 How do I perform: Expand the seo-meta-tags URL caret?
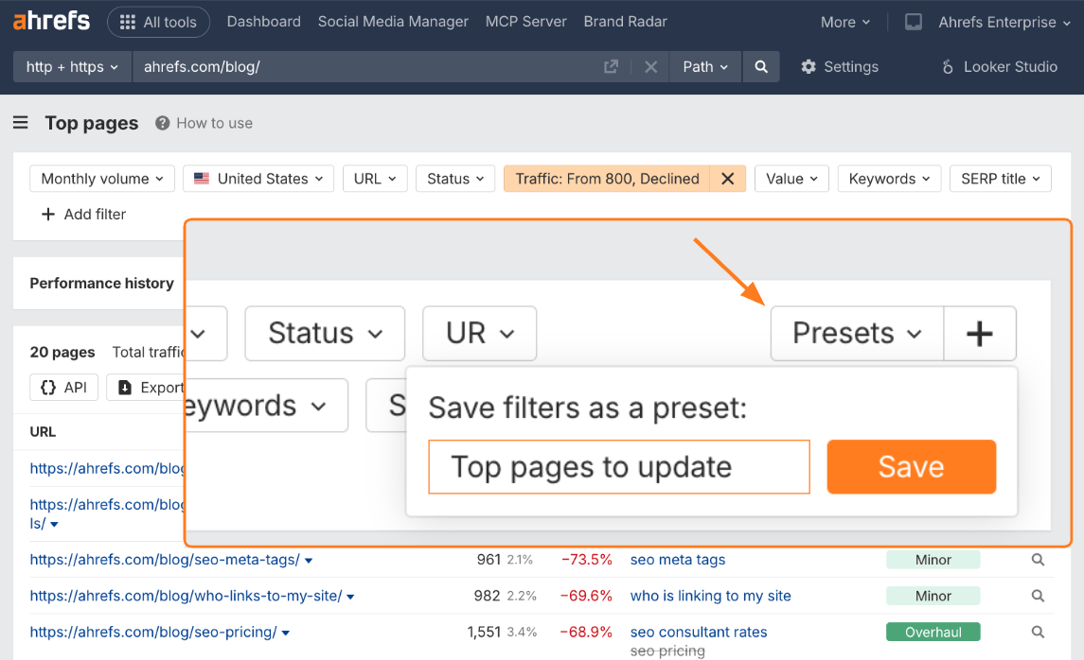(x=309, y=560)
